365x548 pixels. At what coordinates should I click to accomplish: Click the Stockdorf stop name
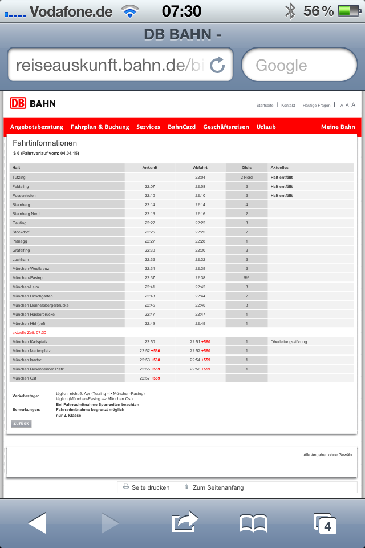coord(21,232)
